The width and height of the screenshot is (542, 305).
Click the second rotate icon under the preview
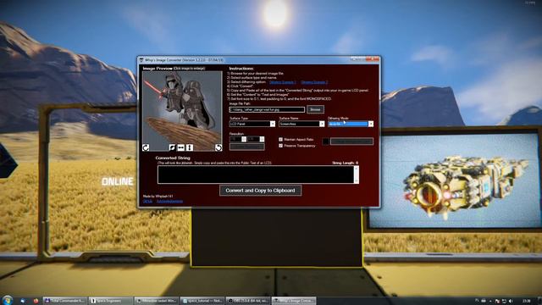pos(172,147)
